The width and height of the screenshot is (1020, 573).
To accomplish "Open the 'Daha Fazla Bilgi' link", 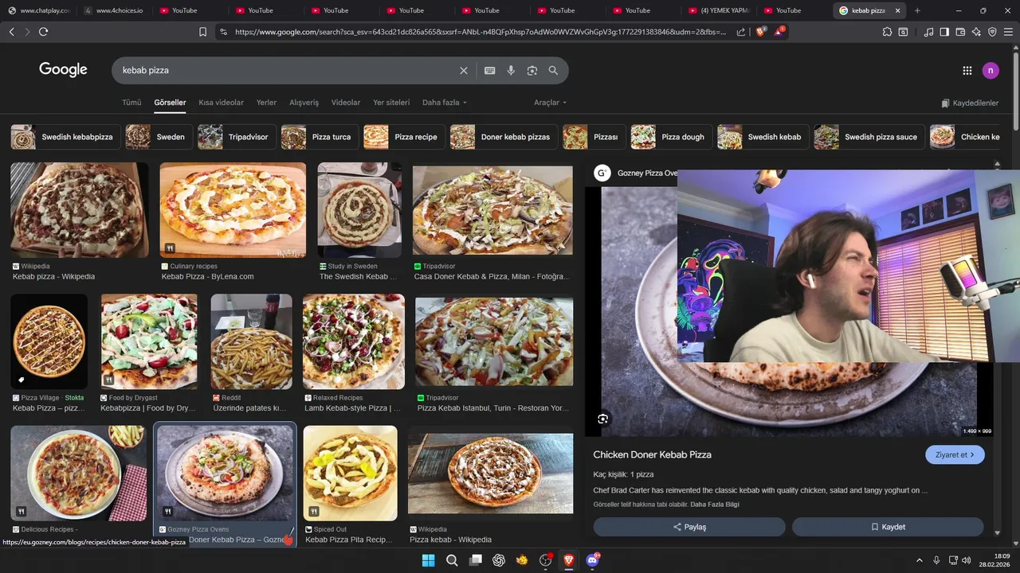I will pos(715,505).
